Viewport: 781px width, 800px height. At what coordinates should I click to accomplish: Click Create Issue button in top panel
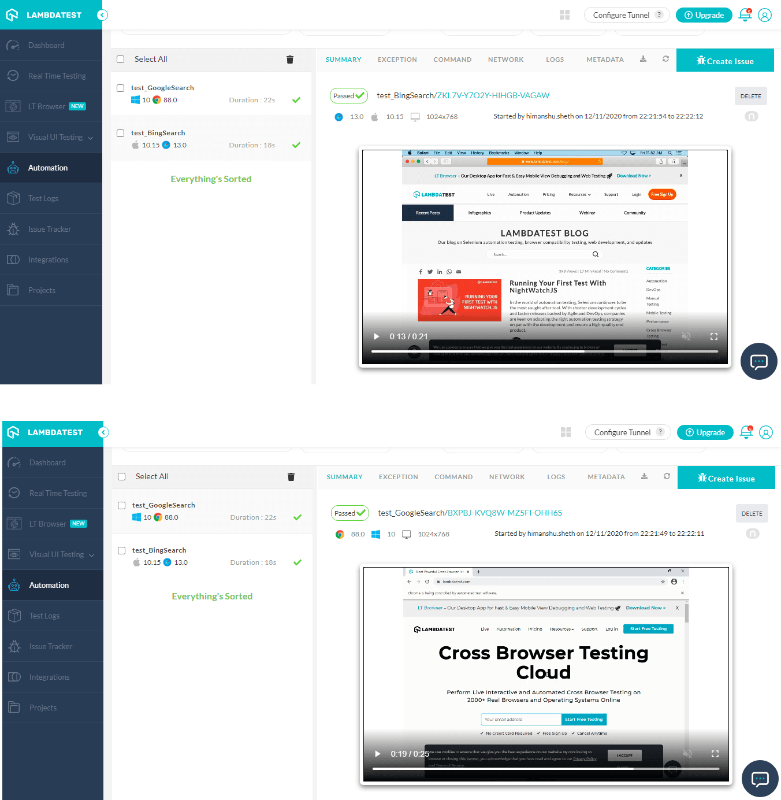pyautogui.click(x=725, y=60)
